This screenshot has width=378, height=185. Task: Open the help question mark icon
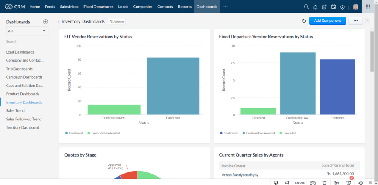pos(367,21)
